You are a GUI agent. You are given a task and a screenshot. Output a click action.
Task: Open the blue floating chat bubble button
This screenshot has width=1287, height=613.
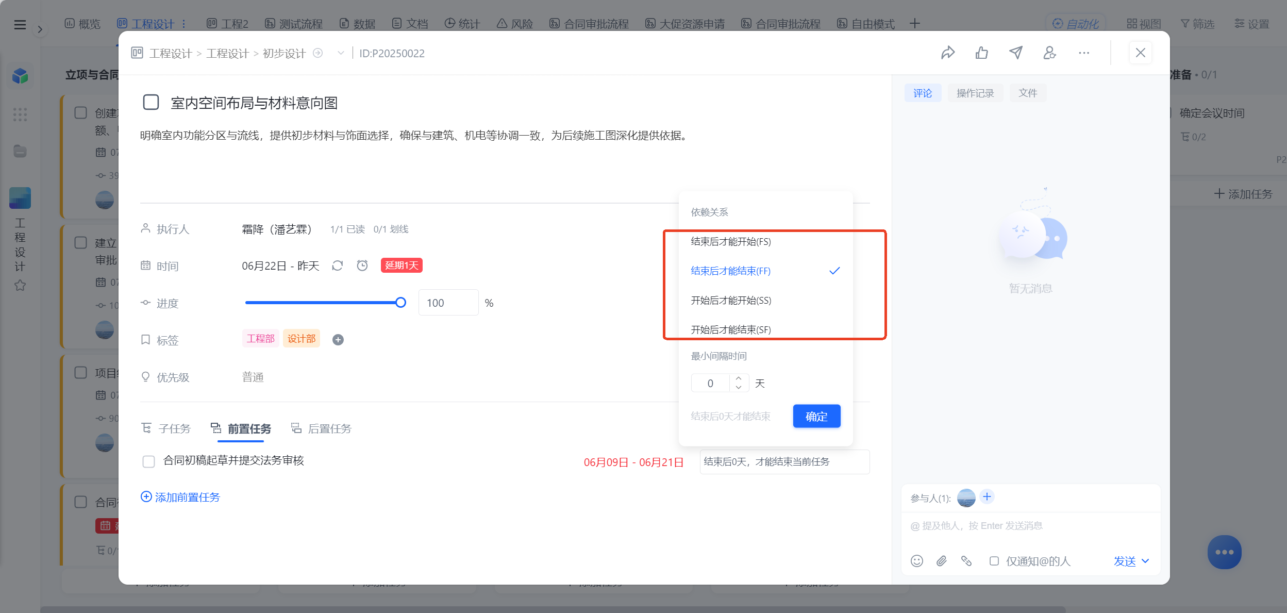coord(1224,552)
